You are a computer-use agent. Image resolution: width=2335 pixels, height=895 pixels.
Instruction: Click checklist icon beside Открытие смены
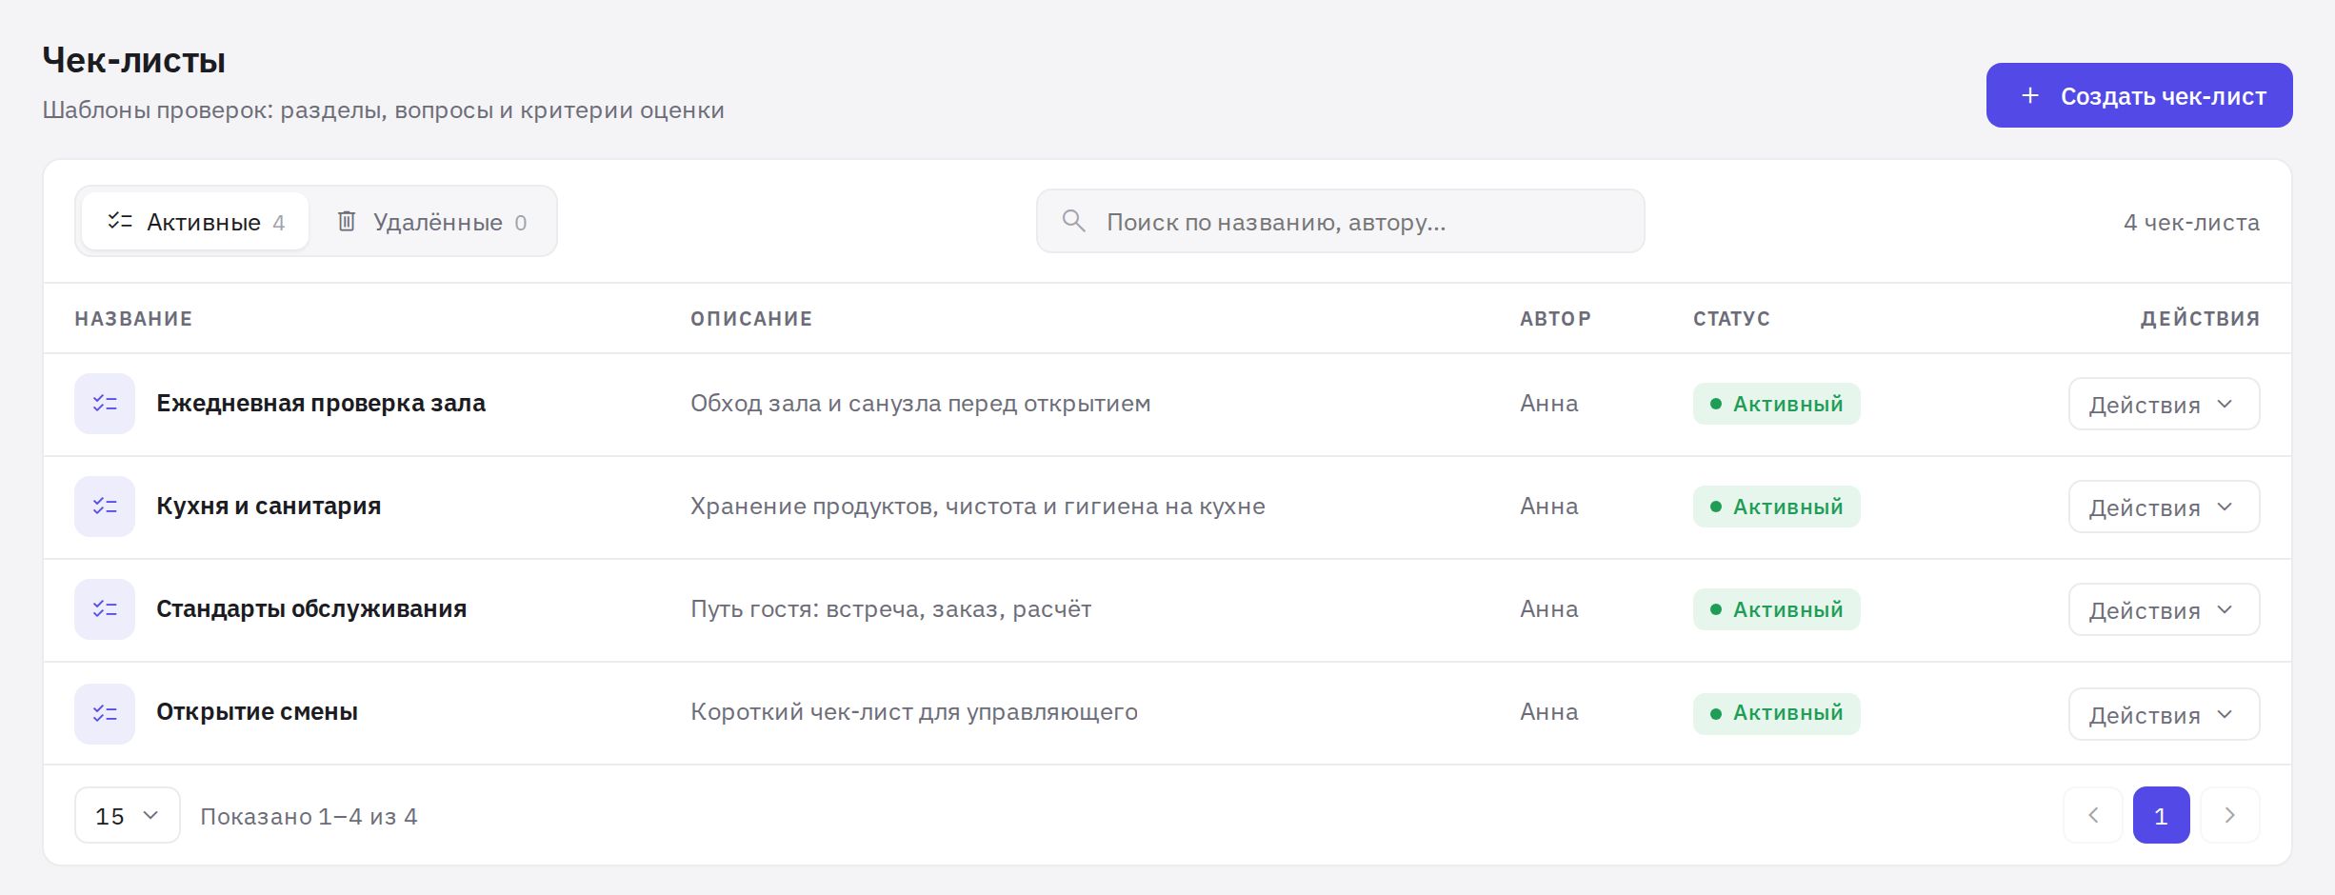(105, 714)
